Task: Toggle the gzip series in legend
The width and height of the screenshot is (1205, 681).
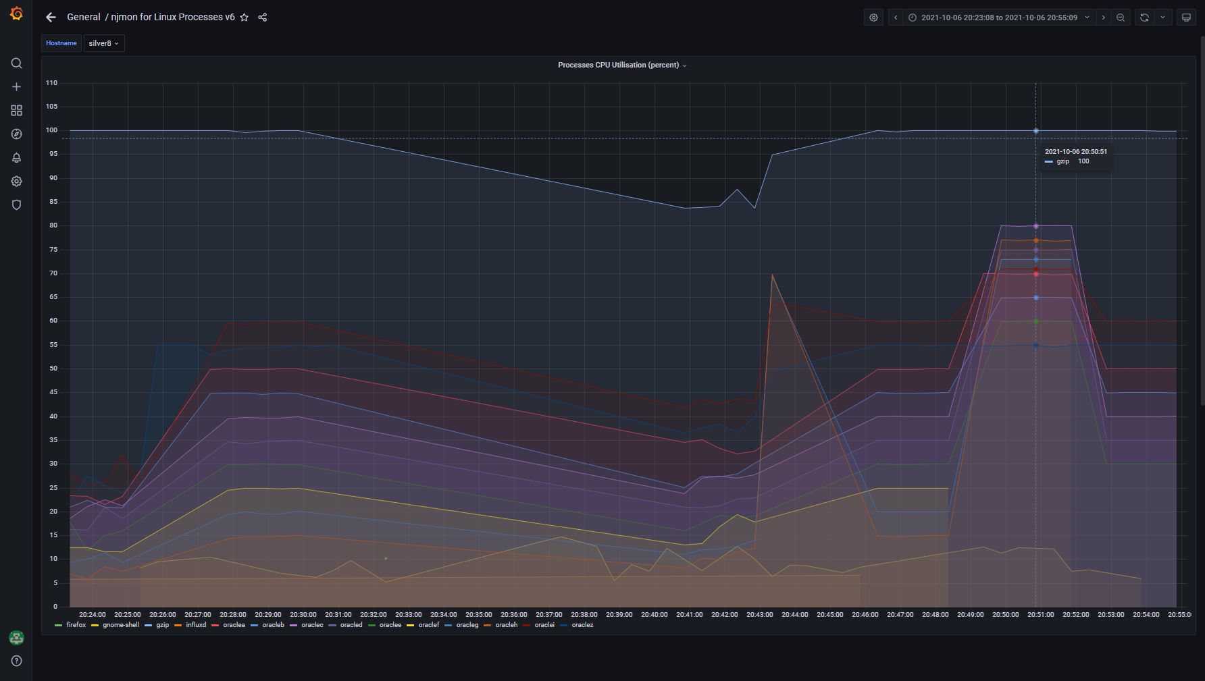Action: tap(163, 625)
